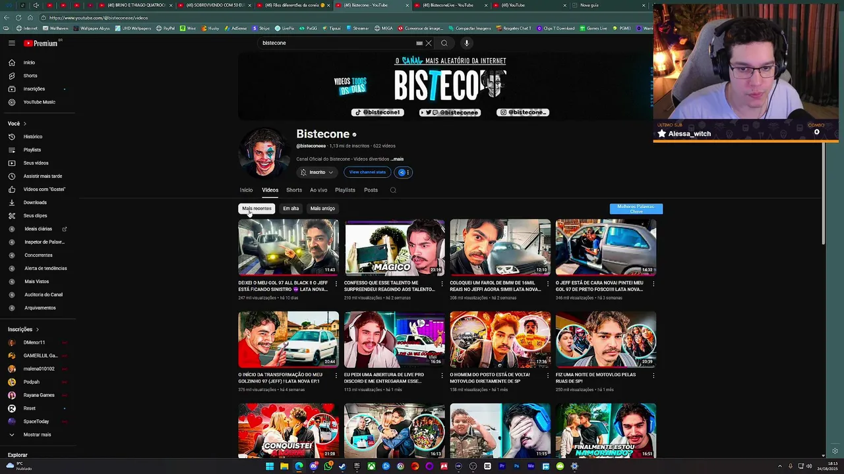The width and height of the screenshot is (844, 474).
Task: Open the @bistecone1 TikTok banner link
Action: pos(377,113)
